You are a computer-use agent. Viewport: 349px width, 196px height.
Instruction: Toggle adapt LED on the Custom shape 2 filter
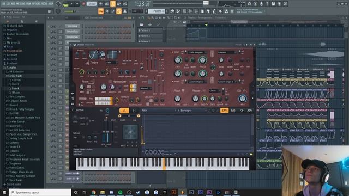pyautogui.click(x=172, y=82)
